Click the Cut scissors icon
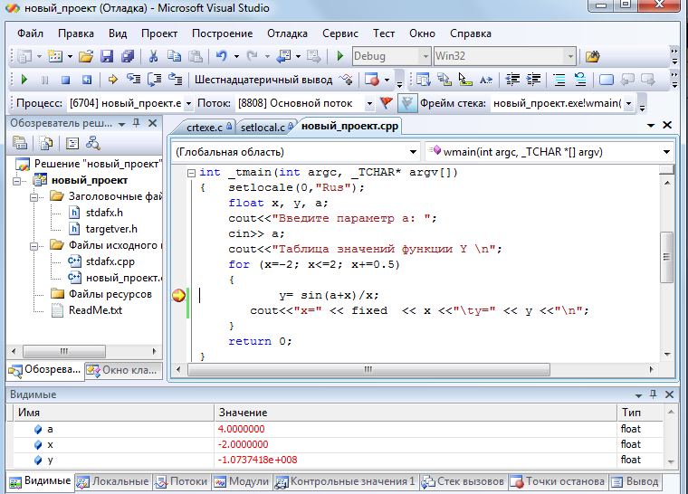The height and width of the screenshot is (494, 688). click(x=154, y=56)
